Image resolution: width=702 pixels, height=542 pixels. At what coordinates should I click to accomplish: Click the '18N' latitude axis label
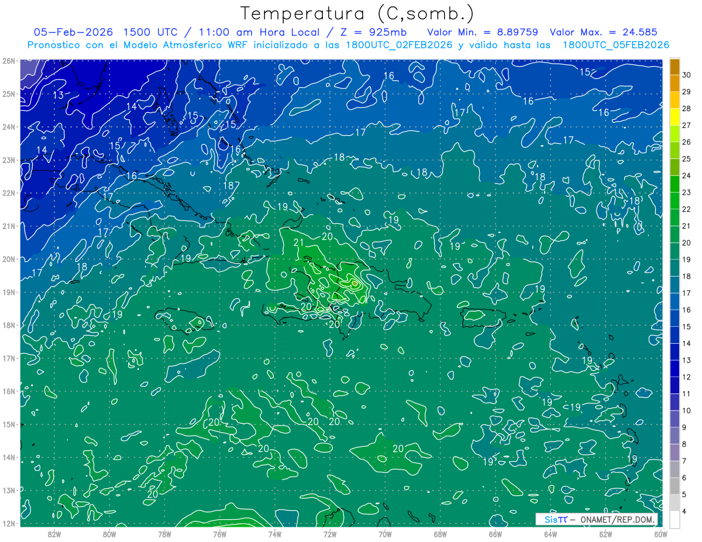[x=9, y=325]
